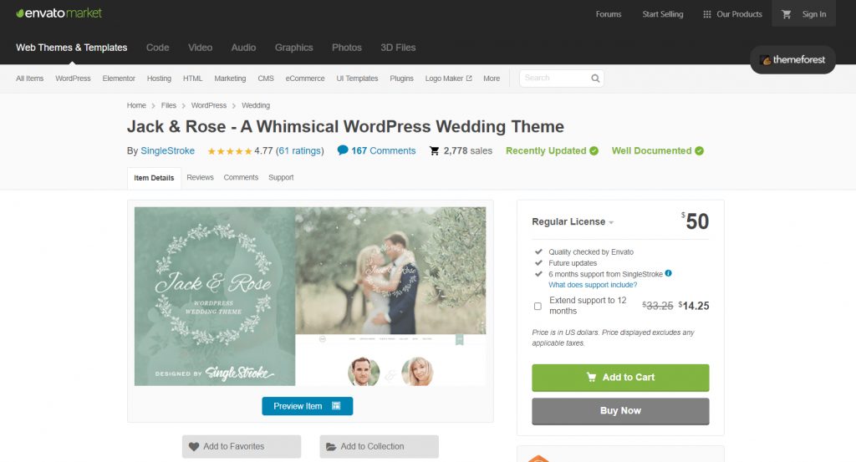Open the shopping cart icon in header
Screen dimensions: 856x462
coord(786,14)
